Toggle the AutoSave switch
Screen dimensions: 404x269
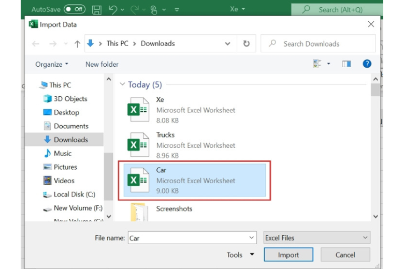point(75,9)
